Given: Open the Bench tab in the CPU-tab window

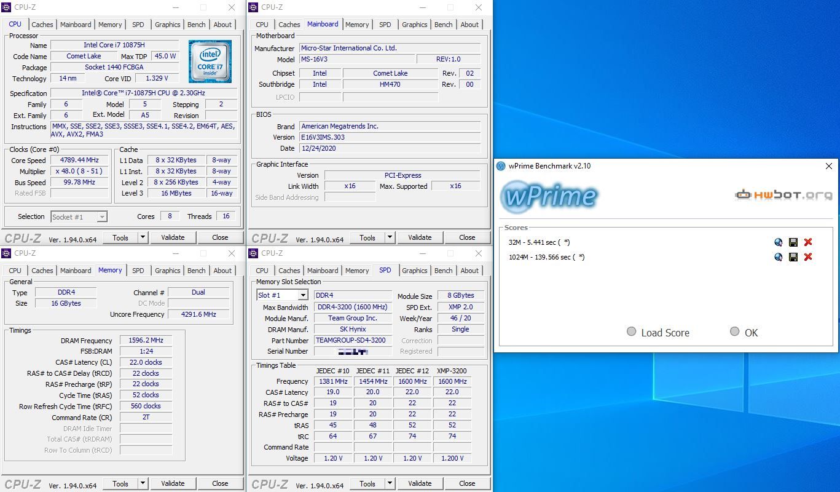Looking at the screenshot, I should coord(197,25).
